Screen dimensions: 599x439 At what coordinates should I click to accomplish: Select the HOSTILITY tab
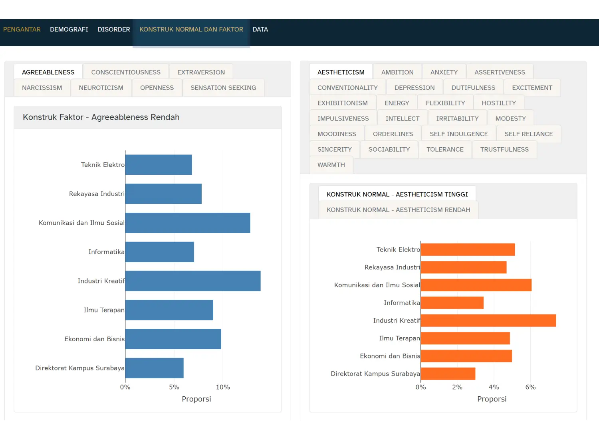click(x=498, y=103)
